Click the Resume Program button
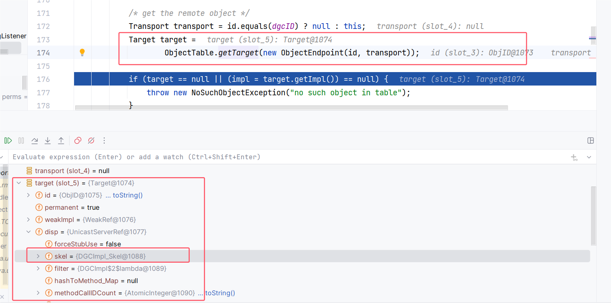Screen dimensions: 611x303 click(8, 141)
